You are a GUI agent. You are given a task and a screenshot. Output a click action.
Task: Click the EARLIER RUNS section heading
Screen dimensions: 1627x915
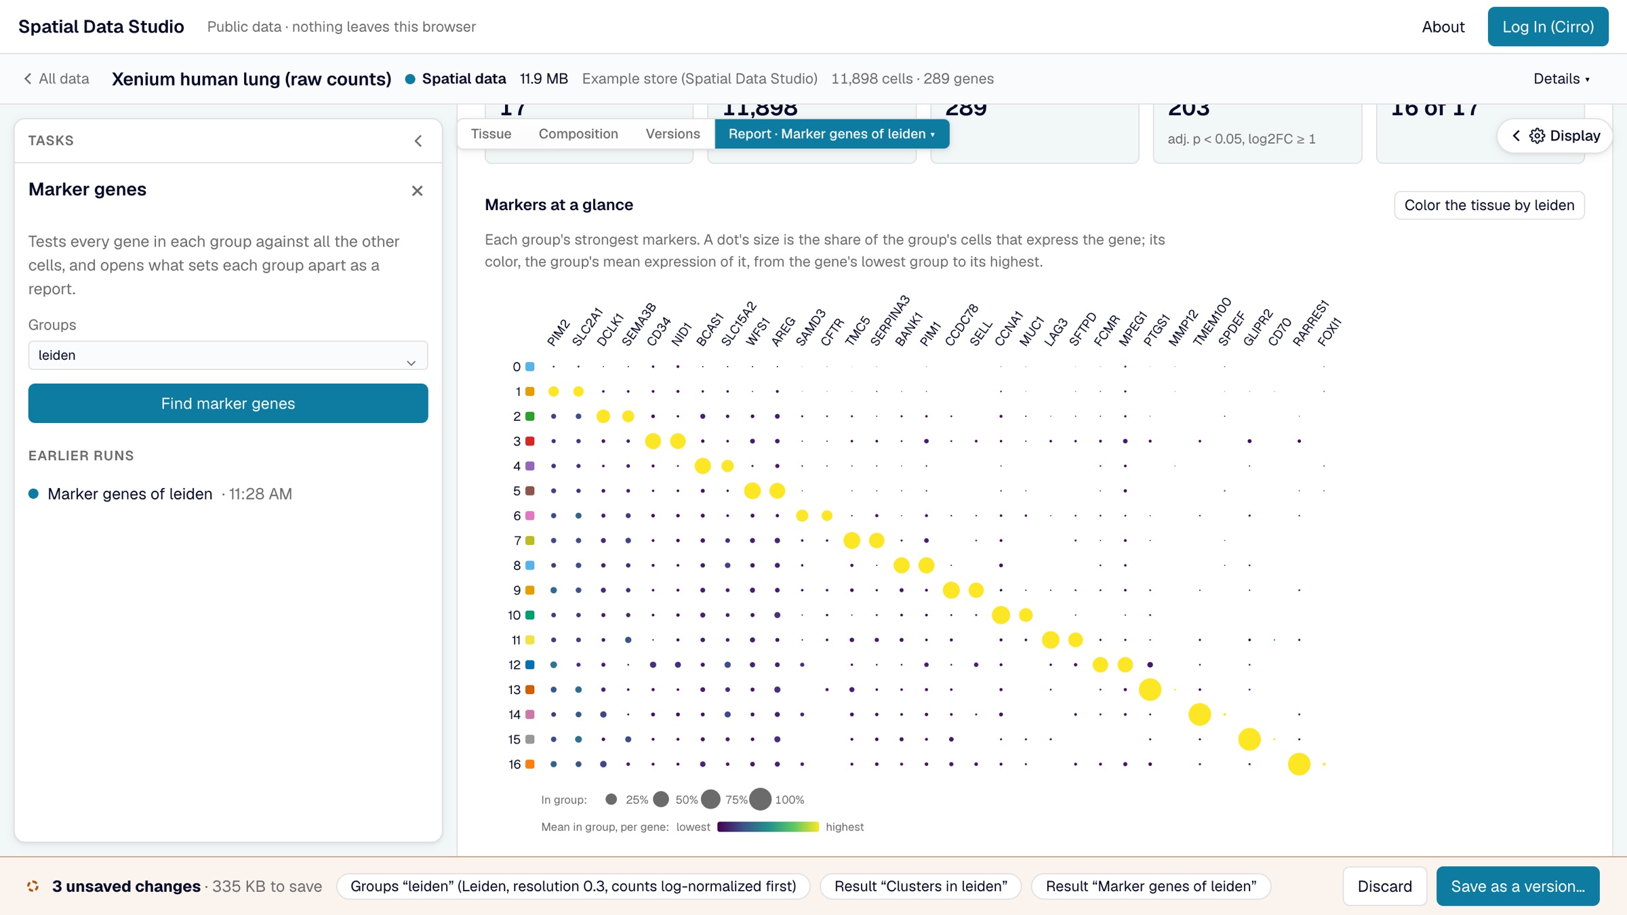[81, 456]
